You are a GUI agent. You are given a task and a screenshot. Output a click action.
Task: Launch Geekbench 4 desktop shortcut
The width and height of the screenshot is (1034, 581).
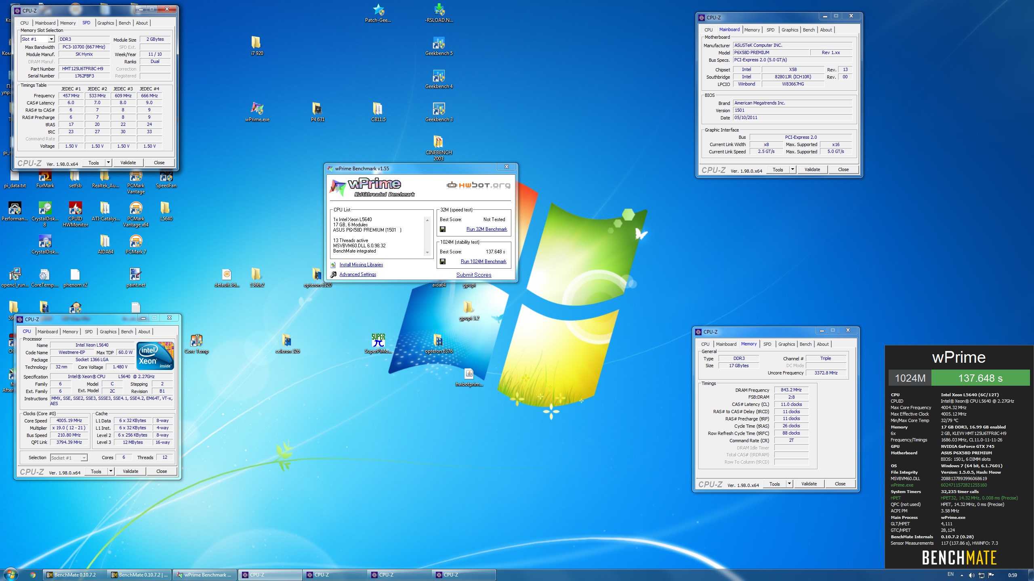439,79
